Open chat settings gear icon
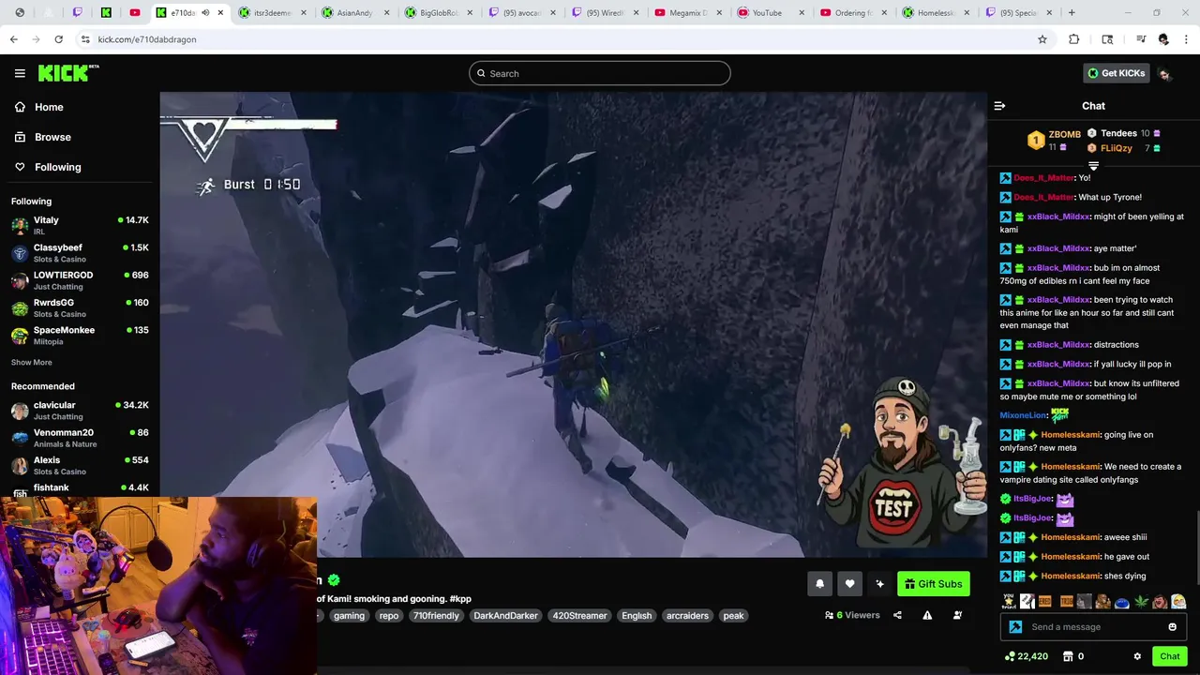 [1137, 656]
